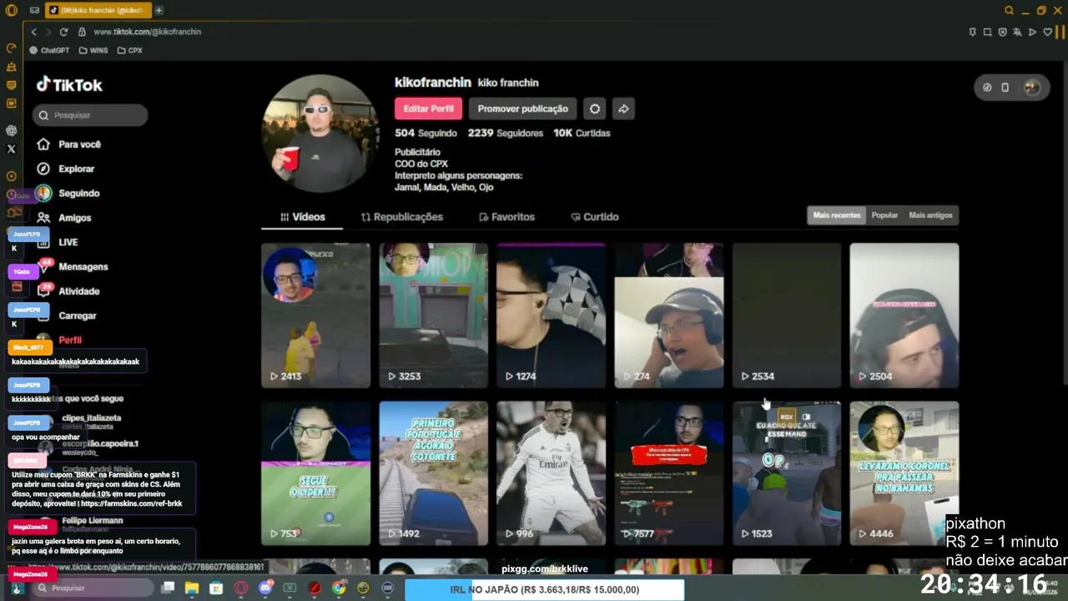This screenshot has height=601, width=1068.
Task: Open profile settings gear icon
Action: [x=594, y=109]
